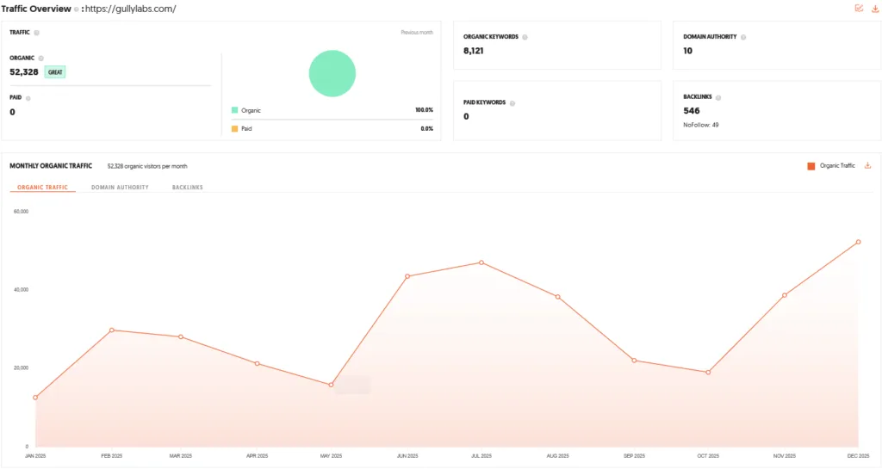The height and width of the screenshot is (469, 882).
Task: Select the JAN 2025 data point
Action: pos(35,398)
